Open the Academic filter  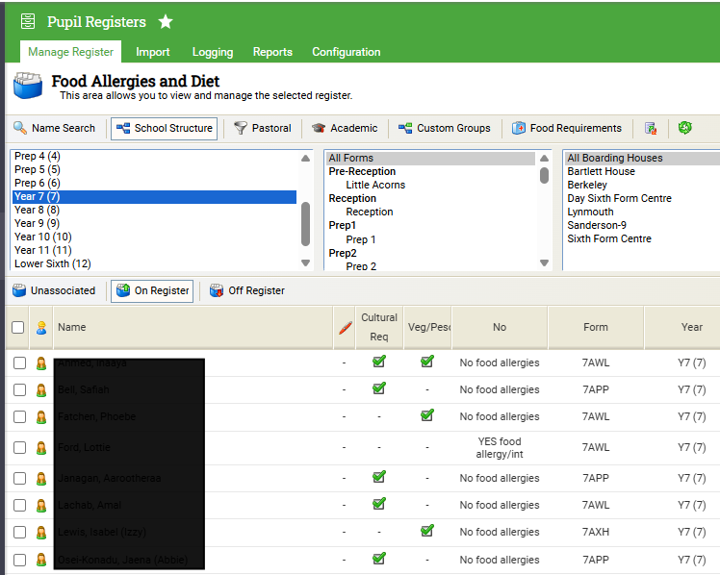(x=344, y=128)
